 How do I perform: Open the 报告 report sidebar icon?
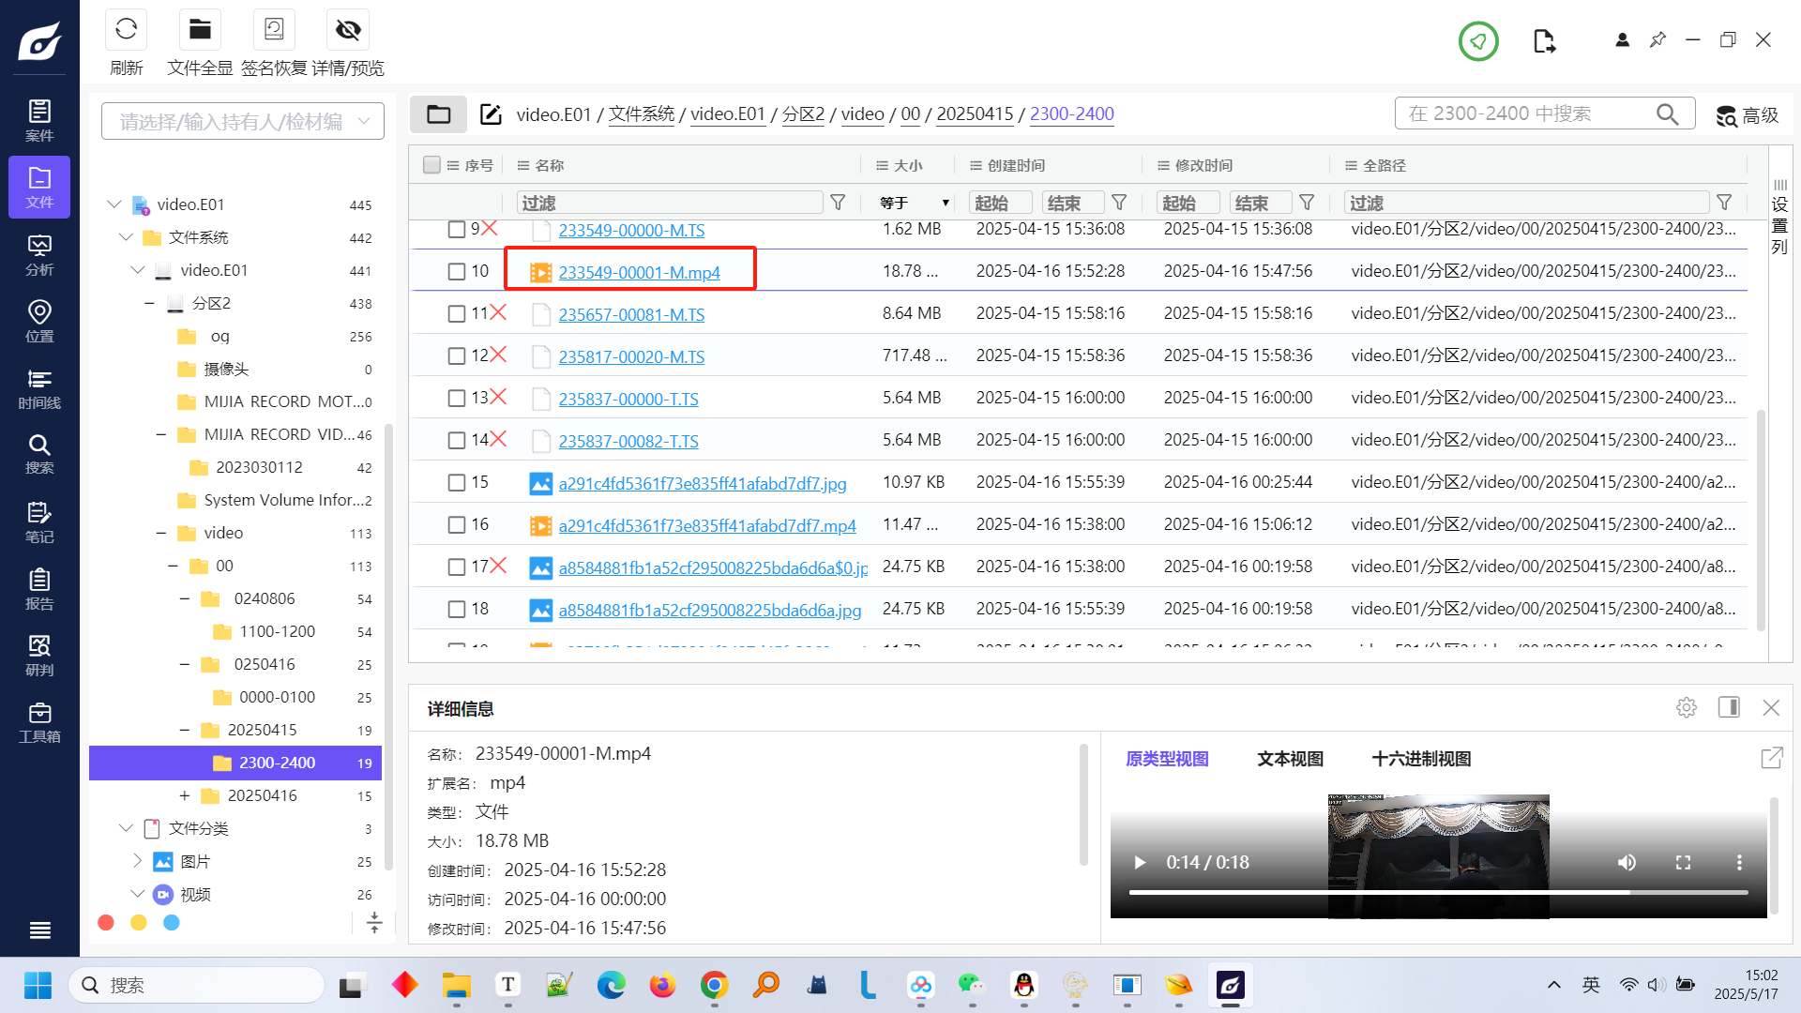[39, 589]
